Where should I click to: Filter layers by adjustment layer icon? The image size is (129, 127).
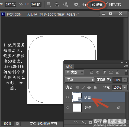98,72
